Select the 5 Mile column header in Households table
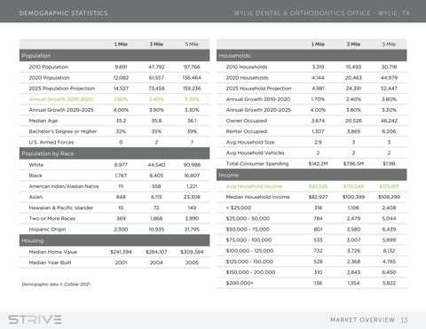The image size is (426, 329). coord(389,44)
